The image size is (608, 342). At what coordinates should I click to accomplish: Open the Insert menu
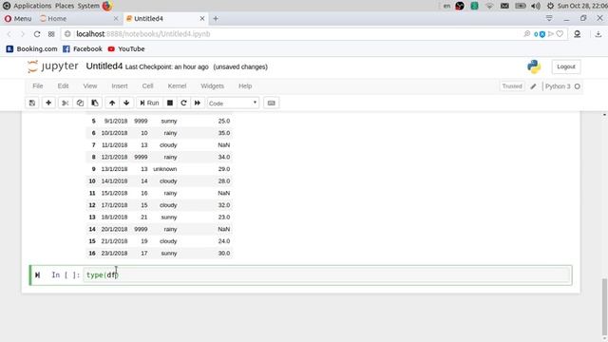pyautogui.click(x=120, y=86)
